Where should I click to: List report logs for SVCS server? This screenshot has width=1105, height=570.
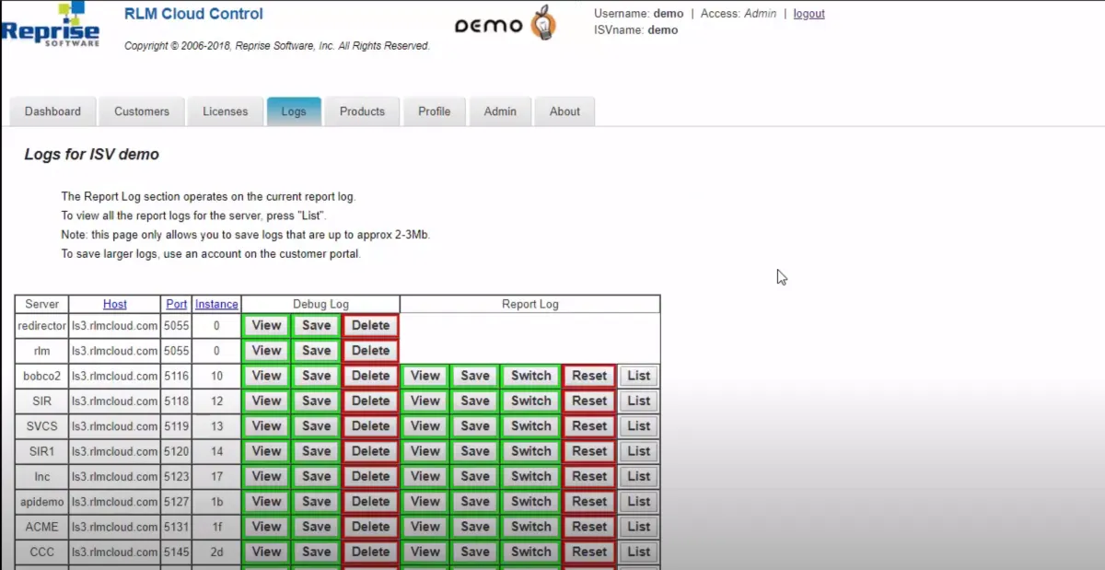click(x=639, y=425)
